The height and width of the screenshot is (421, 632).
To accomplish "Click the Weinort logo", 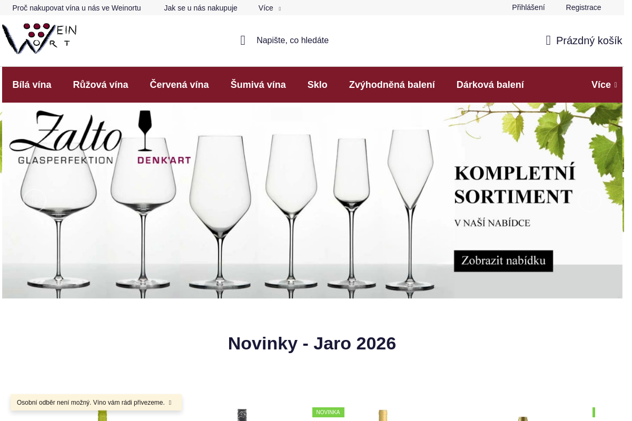I will 39,38.
